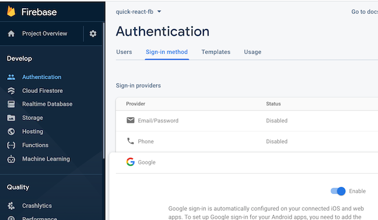
Task: Expand the Phone provider row
Action: pyautogui.click(x=247, y=141)
